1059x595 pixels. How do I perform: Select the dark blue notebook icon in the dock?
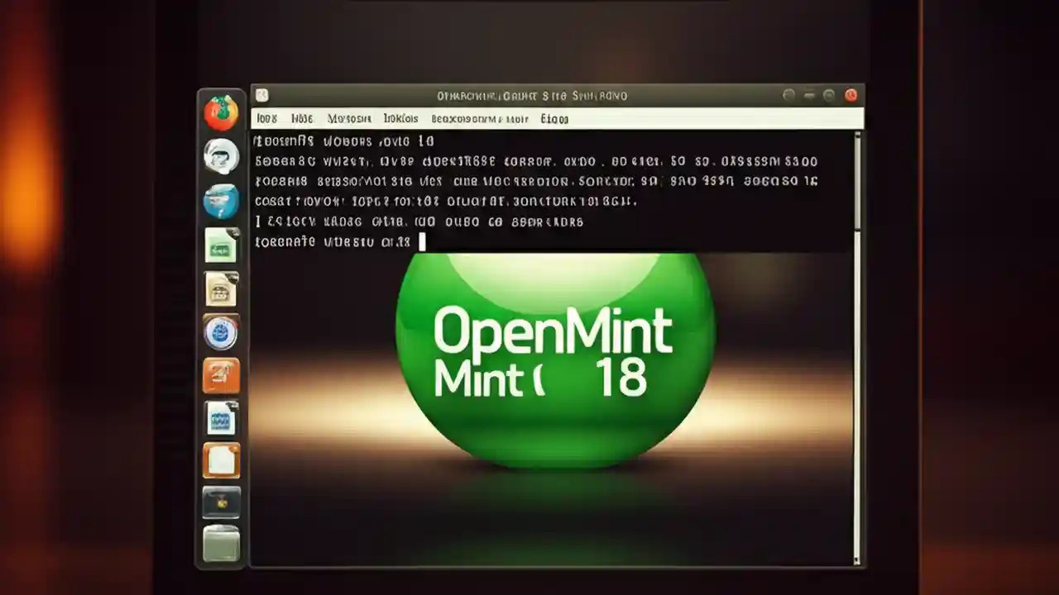coord(220,419)
